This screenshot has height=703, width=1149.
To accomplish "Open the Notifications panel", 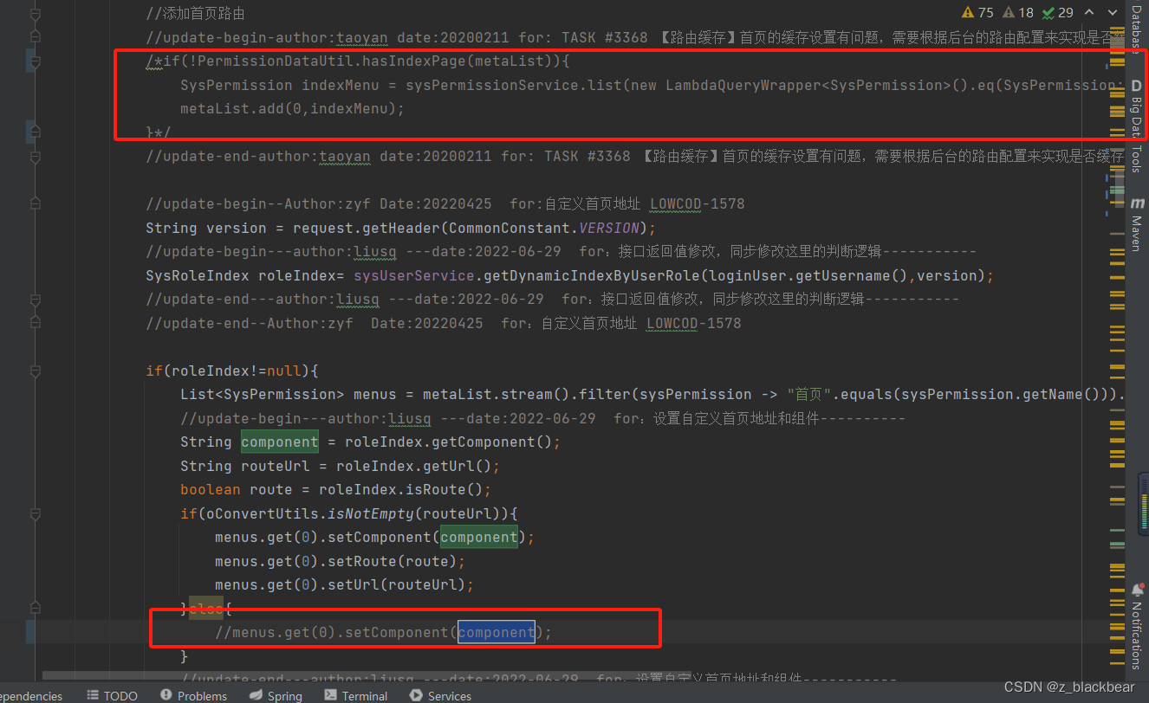I will point(1138,632).
